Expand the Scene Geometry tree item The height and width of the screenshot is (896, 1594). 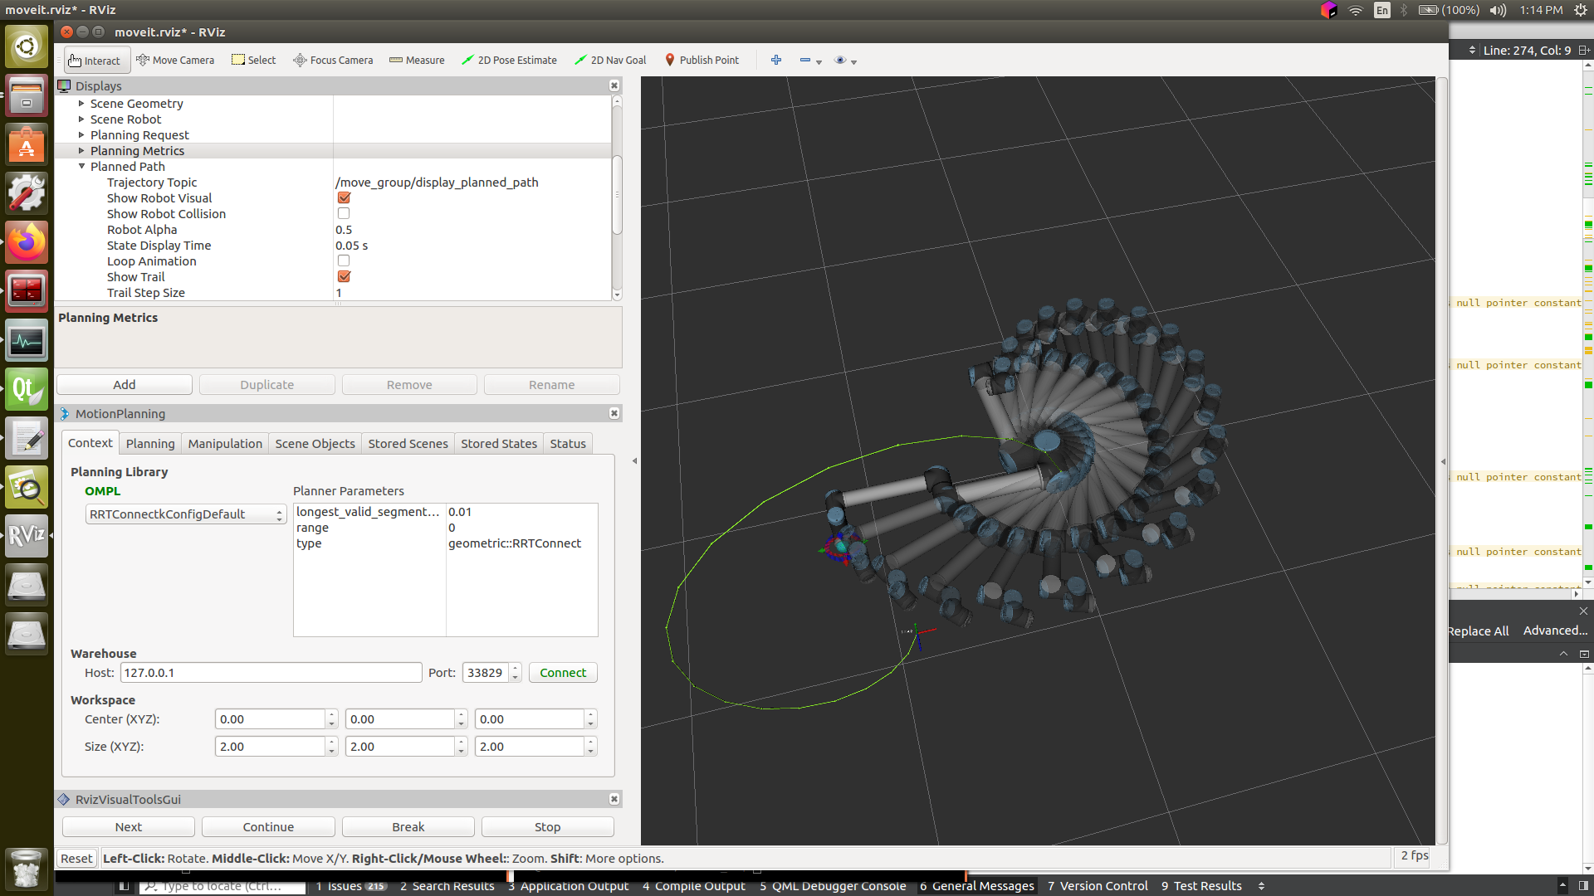(x=81, y=103)
